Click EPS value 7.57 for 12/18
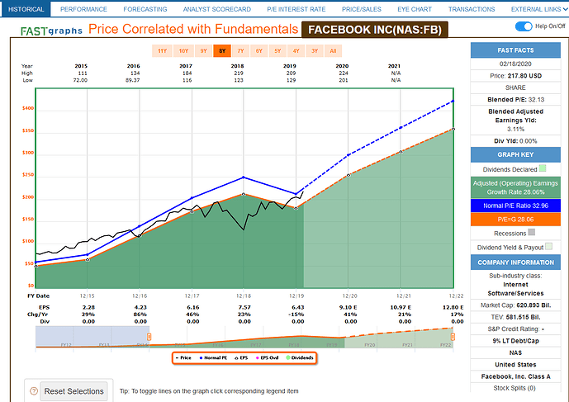Viewport: 569px width, 402px height. click(x=244, y=307)
